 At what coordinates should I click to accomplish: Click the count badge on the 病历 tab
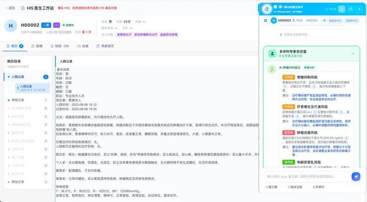tap(21, 46)
